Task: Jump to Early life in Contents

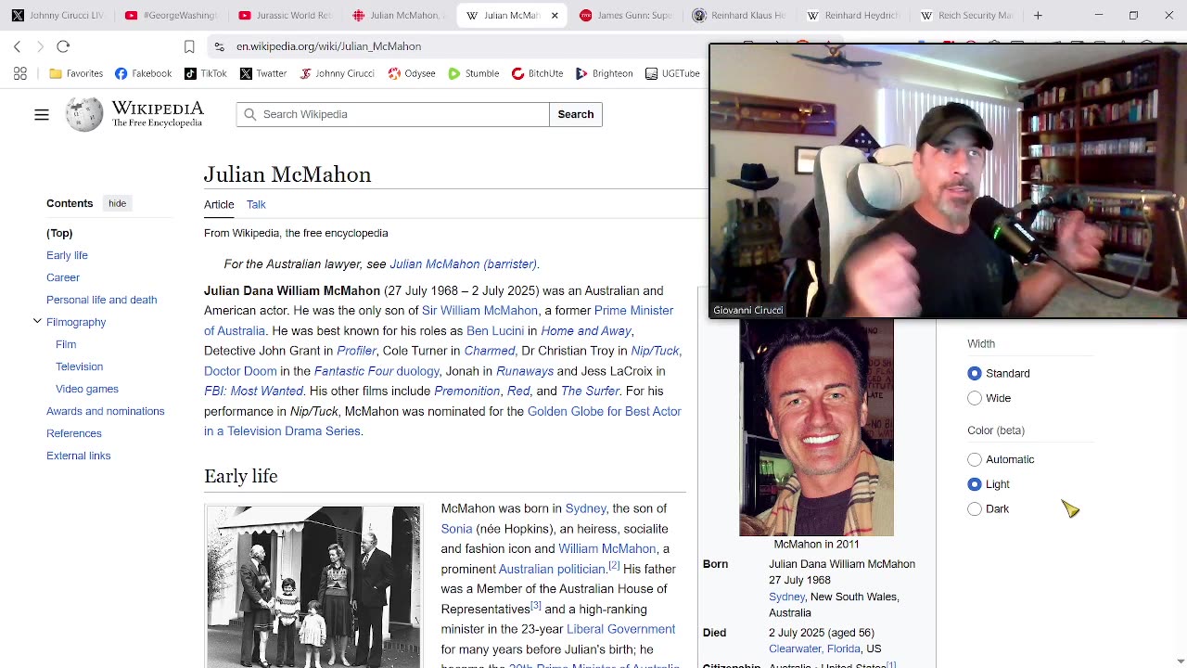Action: (x=67, y=255)
